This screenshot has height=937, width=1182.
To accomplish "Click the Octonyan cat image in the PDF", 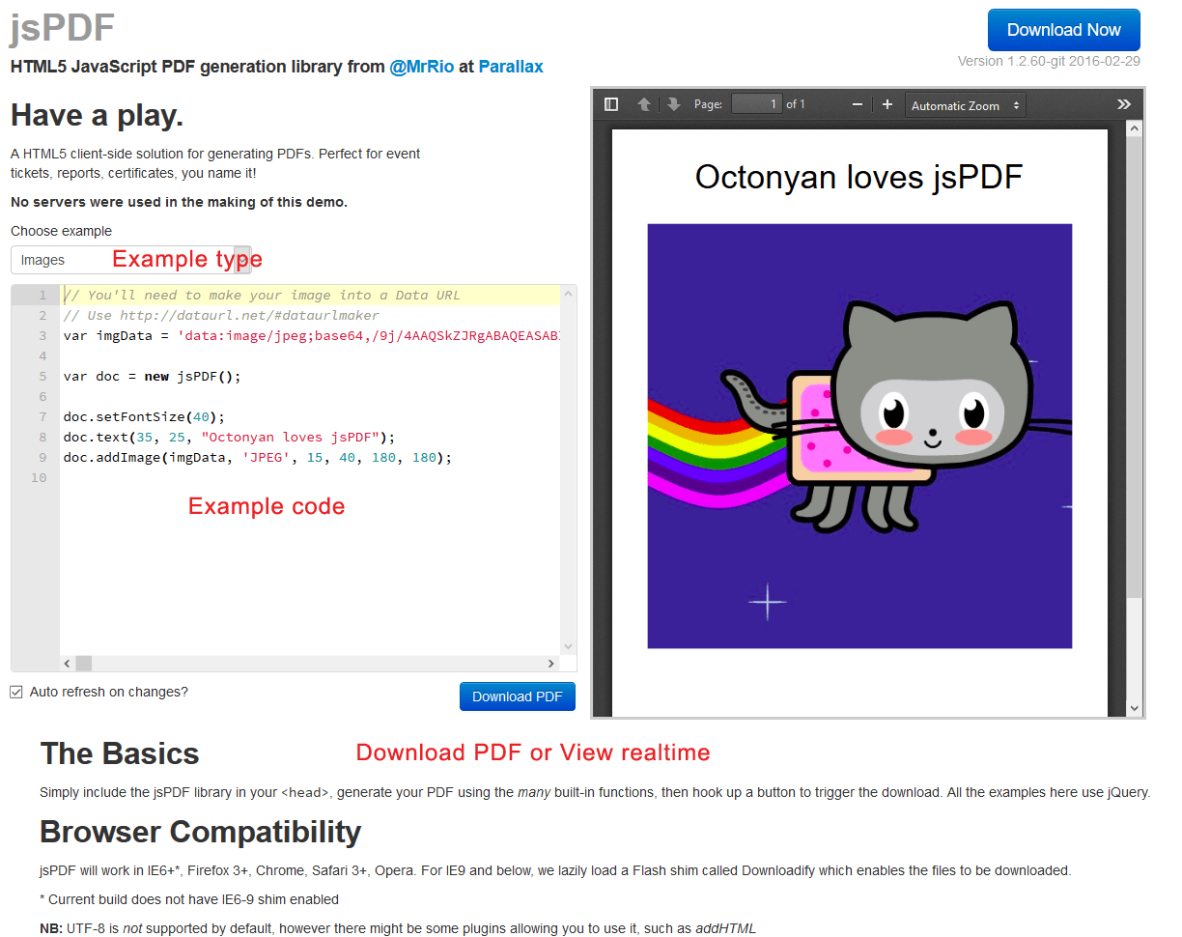I will tap(859, 435).
